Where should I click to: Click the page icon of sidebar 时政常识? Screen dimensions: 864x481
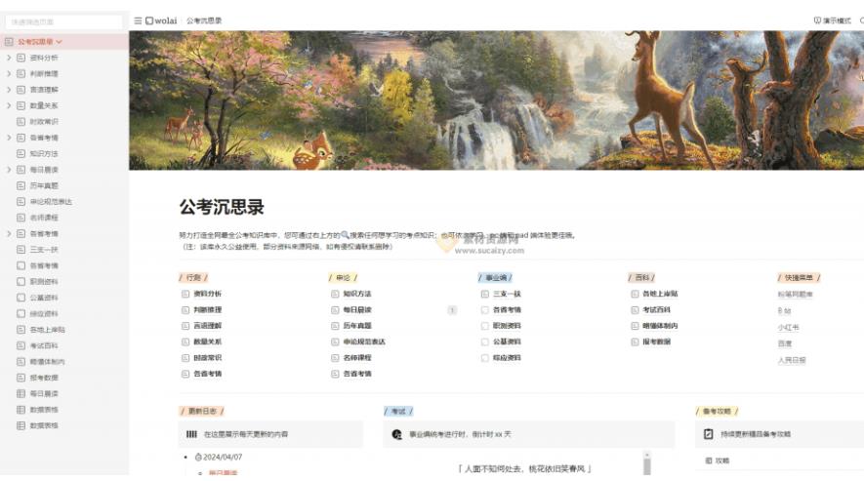pyautogui.click(x=21, y=122)
